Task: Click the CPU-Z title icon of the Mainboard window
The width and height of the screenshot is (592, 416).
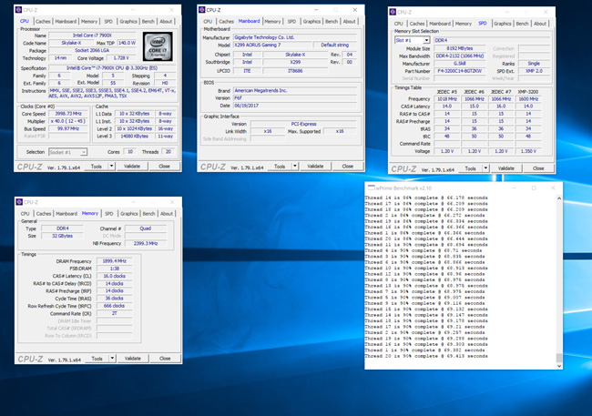Action: [x=202, y=8]
